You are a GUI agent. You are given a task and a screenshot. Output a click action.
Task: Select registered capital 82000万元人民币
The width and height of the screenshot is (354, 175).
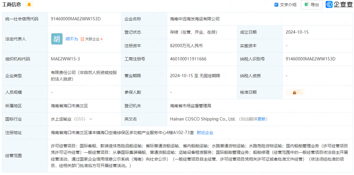tap(186, 46)
